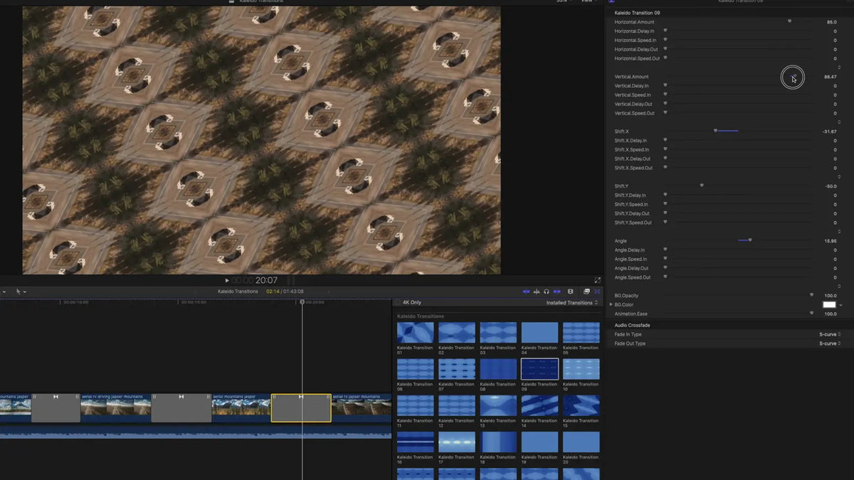Screen dimensions: 854x480
Task: Pick Kaleido Transition 04 thumbnail
Action: 539,332
